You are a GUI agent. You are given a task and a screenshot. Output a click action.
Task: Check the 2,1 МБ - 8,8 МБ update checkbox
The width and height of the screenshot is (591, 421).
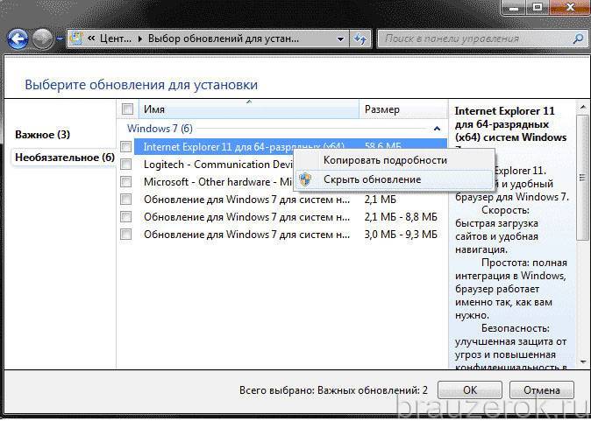(126, 217)
